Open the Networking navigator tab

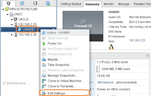48,3
